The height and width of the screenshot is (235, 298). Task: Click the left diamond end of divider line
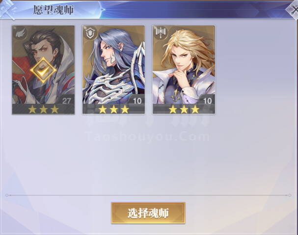[x=7, y=195]
